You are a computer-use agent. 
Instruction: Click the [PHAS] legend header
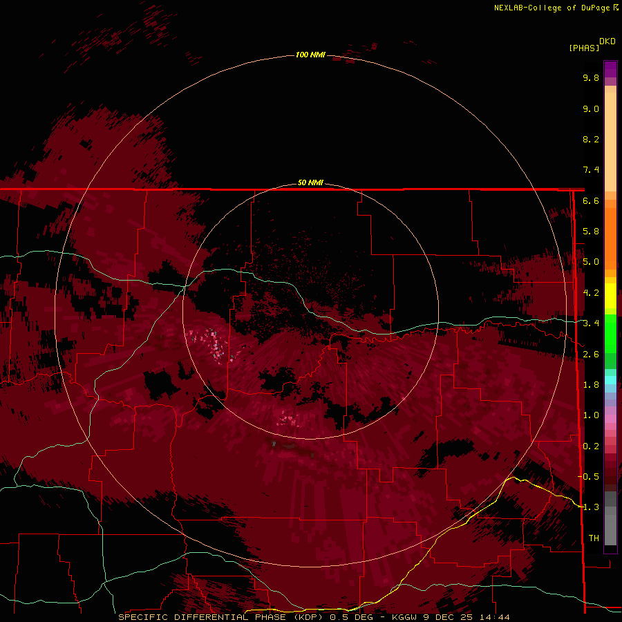coord(584,48)
